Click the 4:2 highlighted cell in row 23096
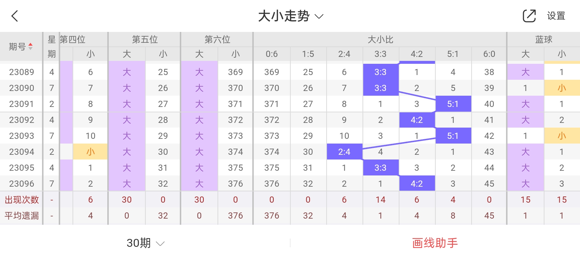The height and width of the screenshot is (261, 580). pyautogui.click(x=417, y=183)
